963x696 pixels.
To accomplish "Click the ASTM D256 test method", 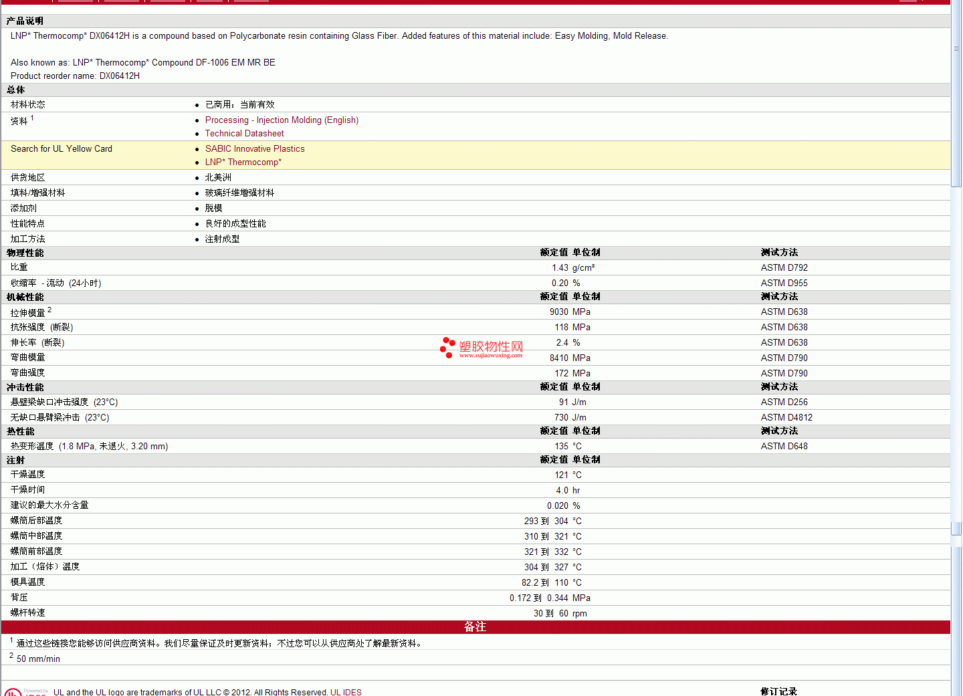I will 784,402.
